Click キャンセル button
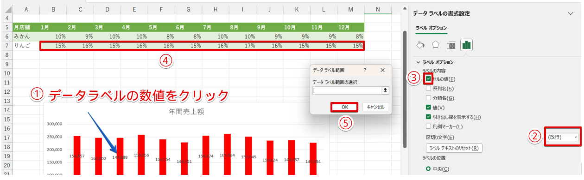 (375, 107)
